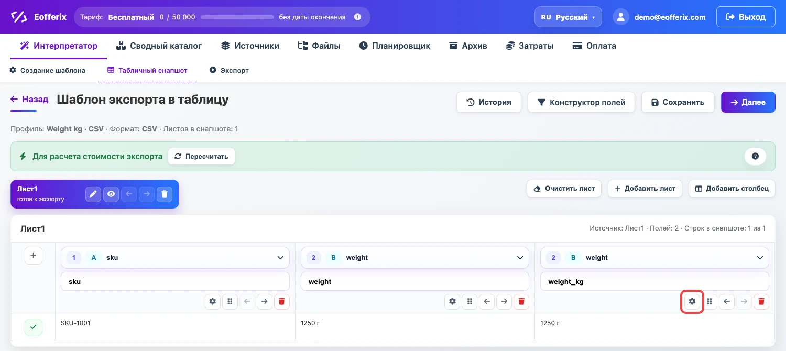Screen dimensions: 786x351
Task: Open the Интерпретатор tab
Action: click(59, 46)
